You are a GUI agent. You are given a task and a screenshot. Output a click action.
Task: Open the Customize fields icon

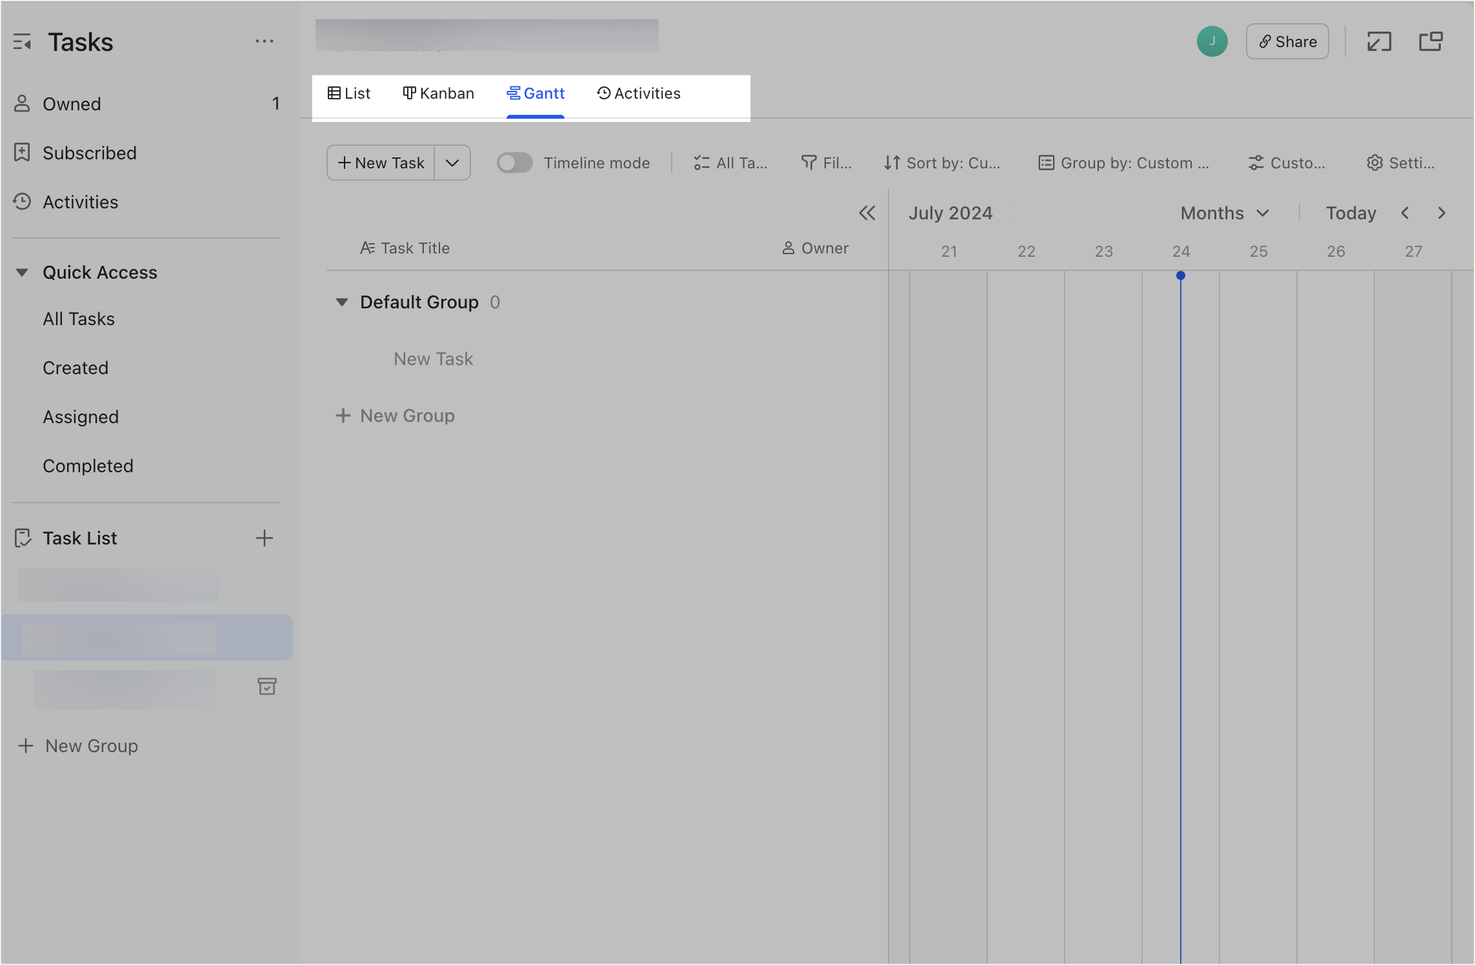click(1255, 163)
